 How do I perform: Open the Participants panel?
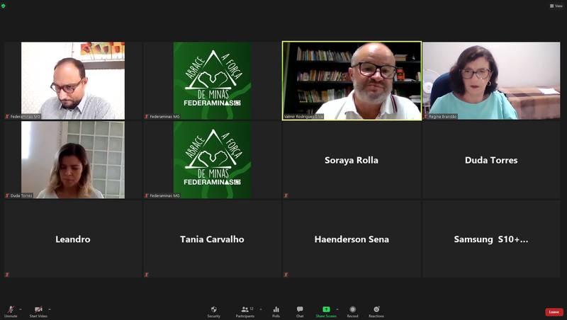[245, 310]
